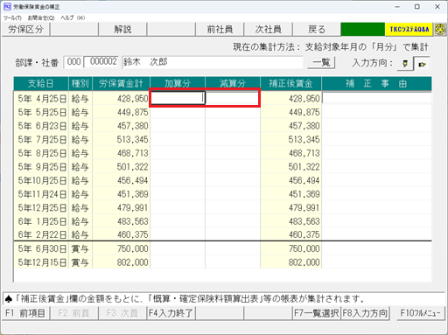
Task: Click the app icon in the title bar
Action: tap(7, 6)
